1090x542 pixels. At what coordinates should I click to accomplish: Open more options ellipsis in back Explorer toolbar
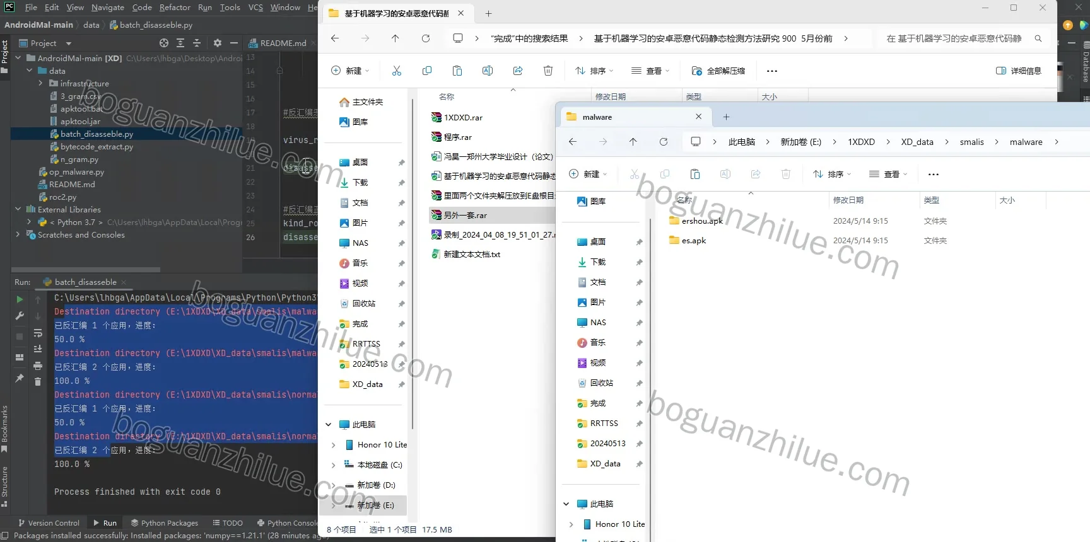pos(772,71)
